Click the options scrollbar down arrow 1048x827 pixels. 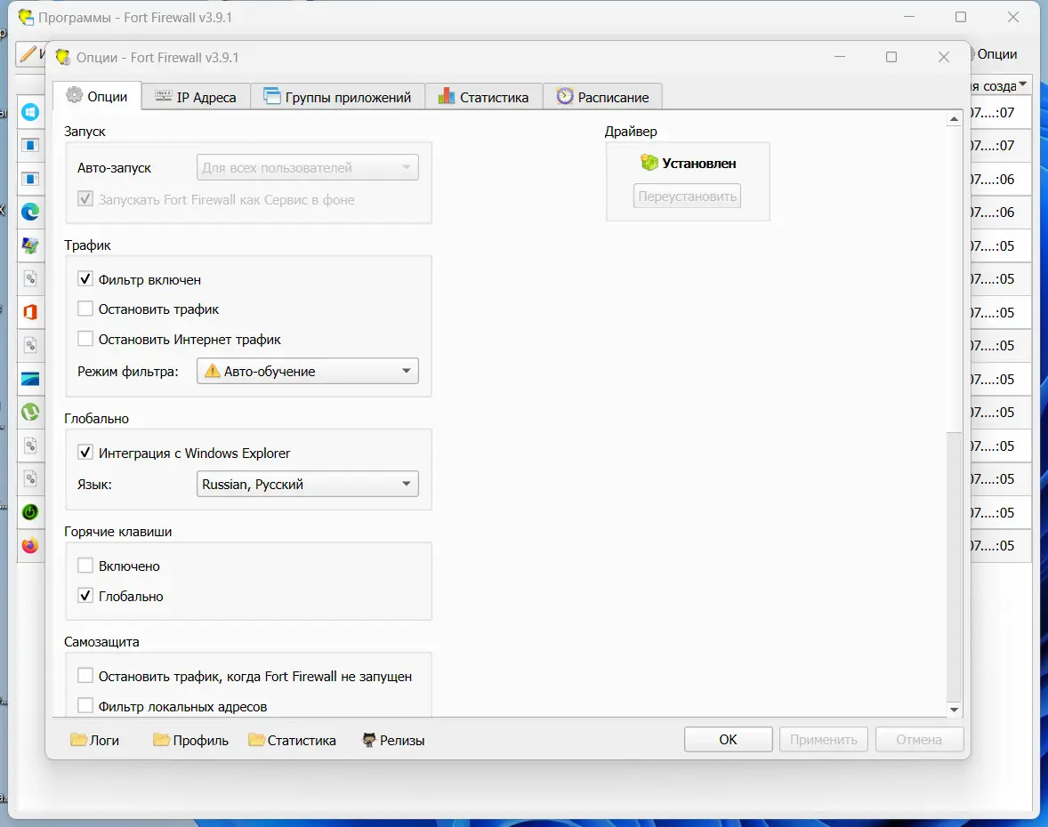pyautogui.click(x=954, y=710)
